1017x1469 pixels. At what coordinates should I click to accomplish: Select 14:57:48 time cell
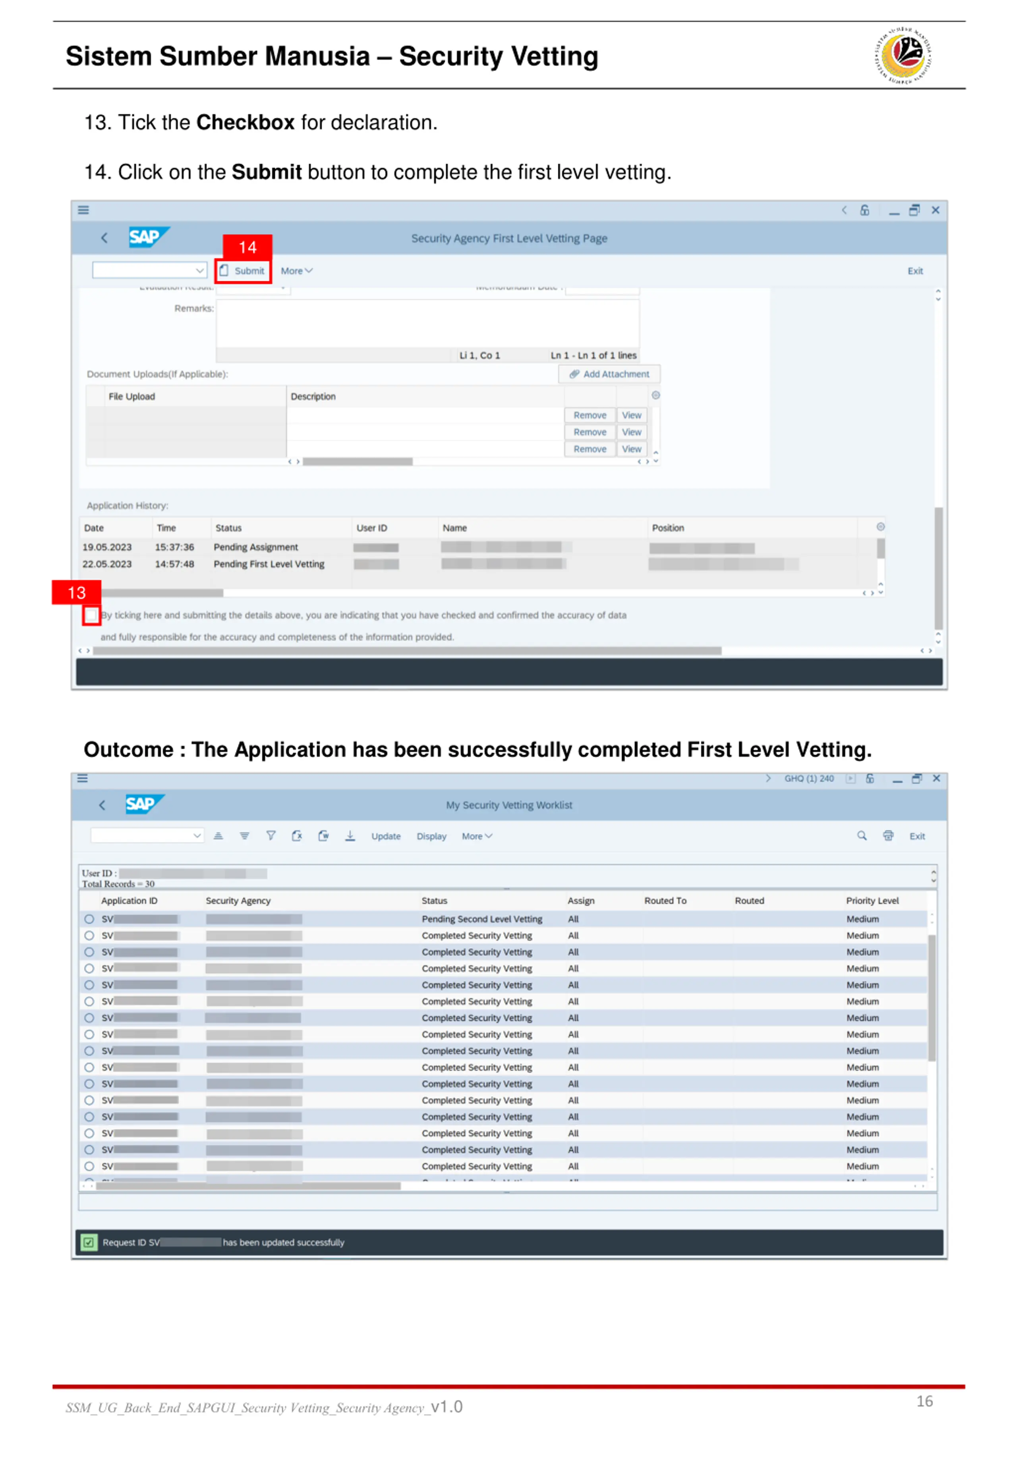pos(174,564)
